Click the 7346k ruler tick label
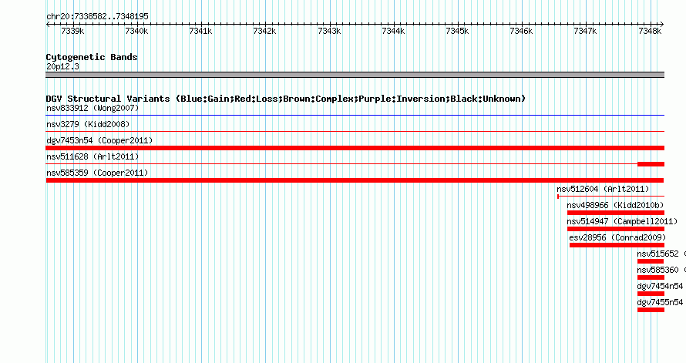This screenshot has height=363, width=686. [x=521, y=31]
